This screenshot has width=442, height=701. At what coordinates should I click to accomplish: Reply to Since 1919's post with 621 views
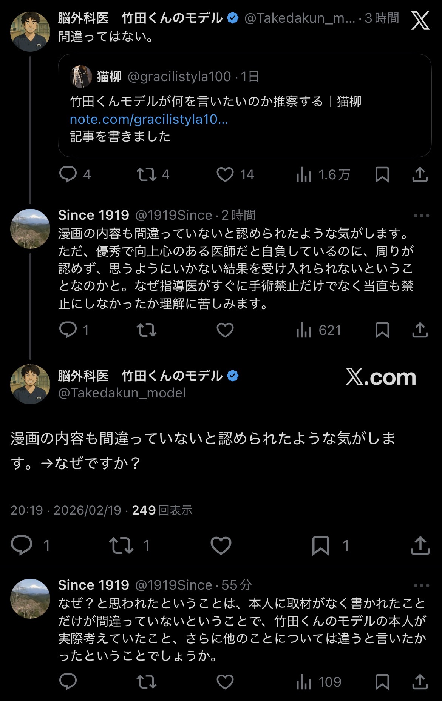click(x=68, y=330)
